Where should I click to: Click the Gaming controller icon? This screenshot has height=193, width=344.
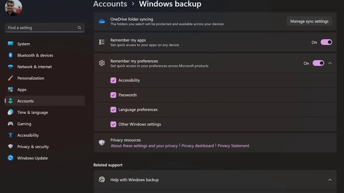(10, 124)
